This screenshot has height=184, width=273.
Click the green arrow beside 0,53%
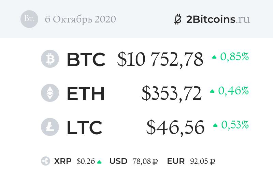pyautogui.click(x=215, y=125)
